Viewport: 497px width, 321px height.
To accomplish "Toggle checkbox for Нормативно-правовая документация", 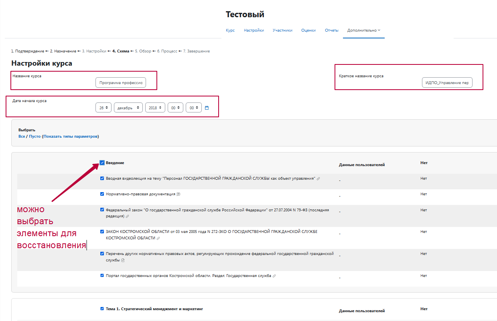I will 102,194.
